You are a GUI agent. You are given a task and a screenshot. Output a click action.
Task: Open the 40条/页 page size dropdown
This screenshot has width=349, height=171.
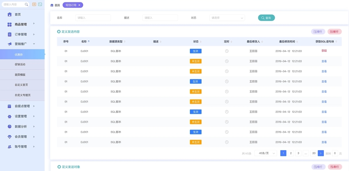point(266,153)
